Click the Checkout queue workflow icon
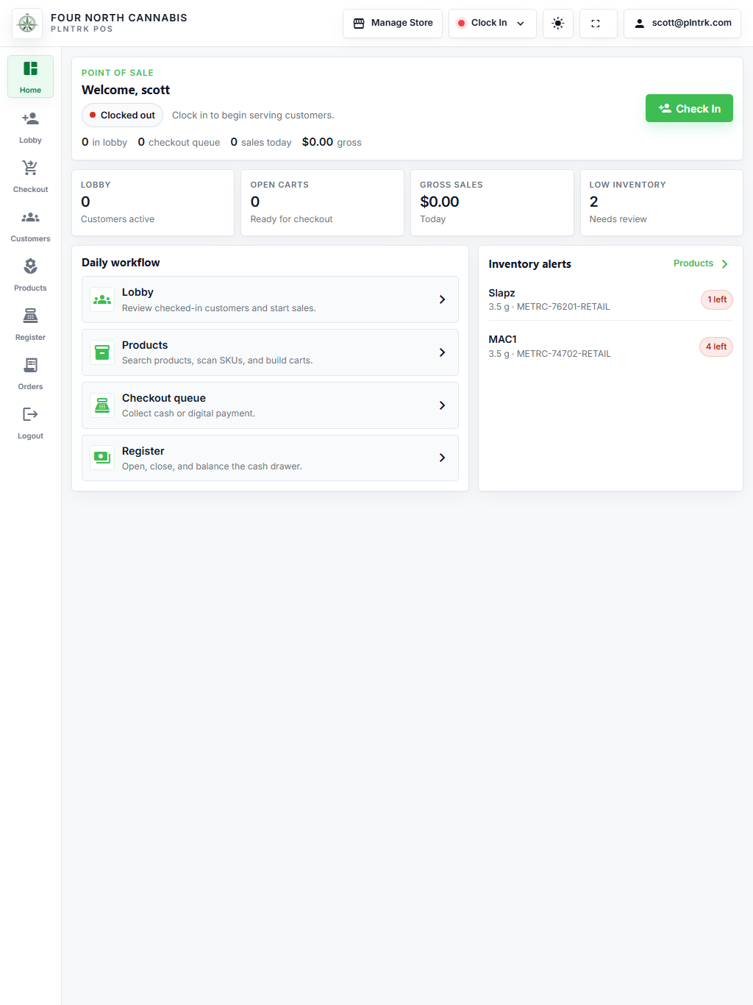The width and height of the screenshot is (753, 1005). [102, 405]
